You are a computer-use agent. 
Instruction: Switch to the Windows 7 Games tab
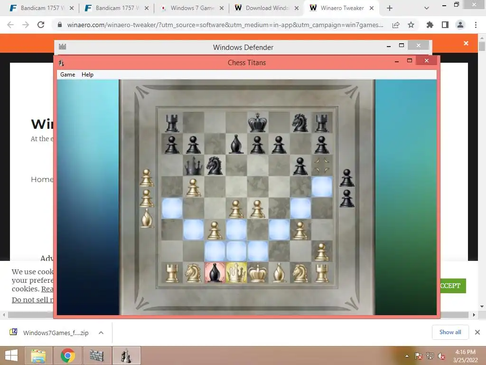(192, 8)
